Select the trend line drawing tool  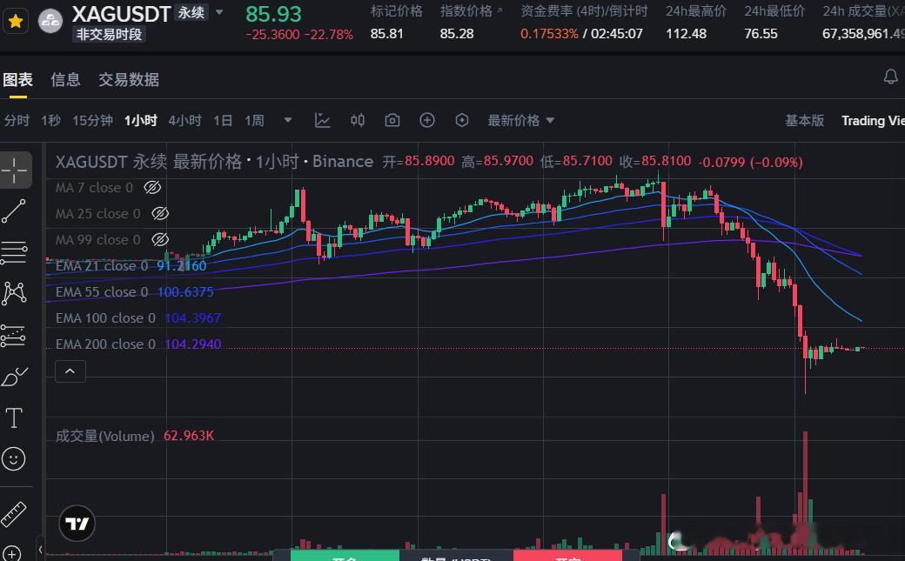click(14, 211)
